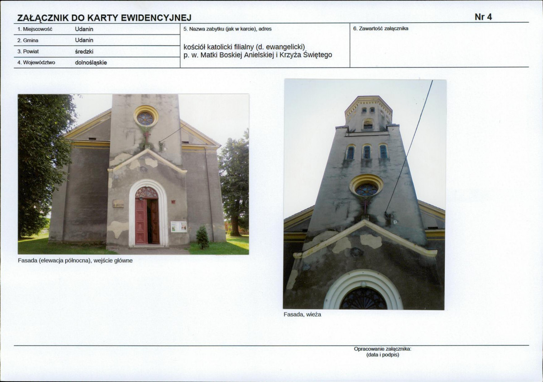This screenshot has height=382, width=543.
Task: Click the value 'dolnośląskie'
Action: pyautogui.click(x=91, y=62)
